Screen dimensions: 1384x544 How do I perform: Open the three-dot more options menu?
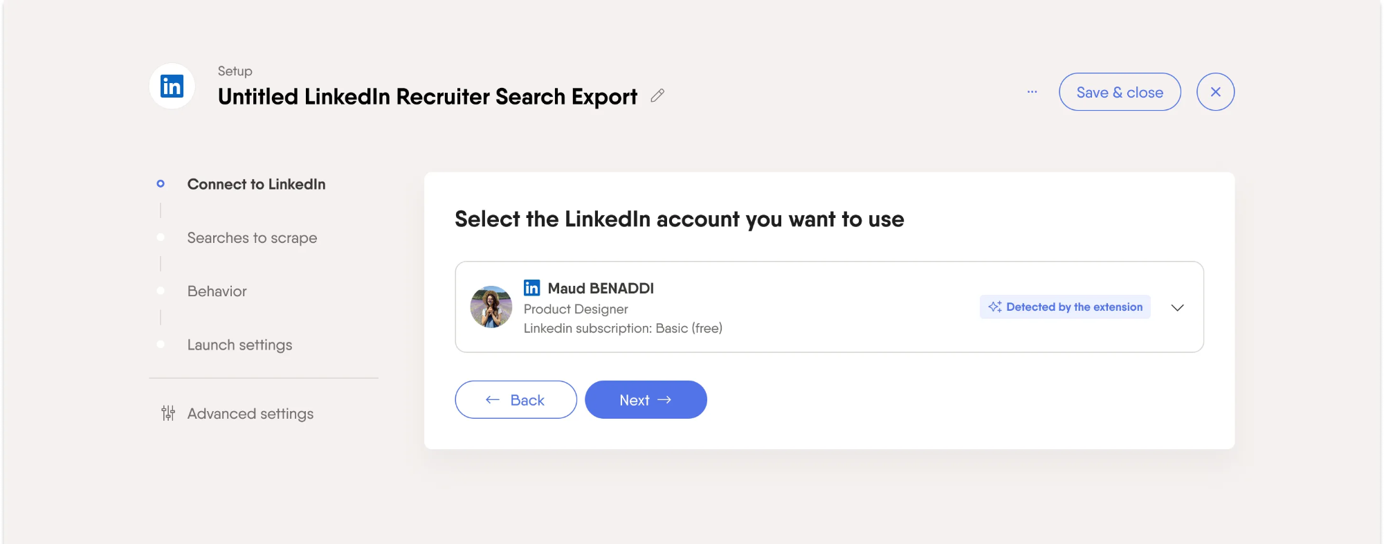point(1032,92)
